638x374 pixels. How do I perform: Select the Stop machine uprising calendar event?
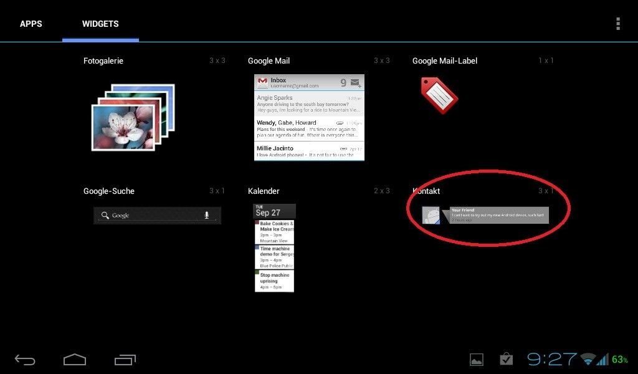274,280
